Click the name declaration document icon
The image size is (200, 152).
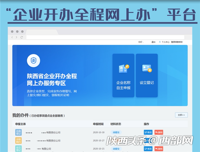pyautogui.click(x=124, y=69)
